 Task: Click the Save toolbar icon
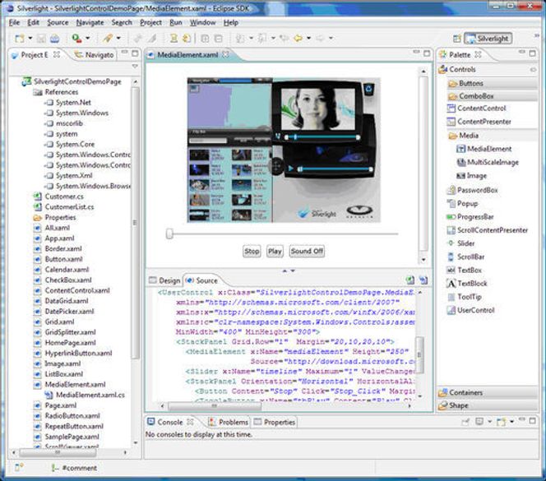click(x=41, y=39)
